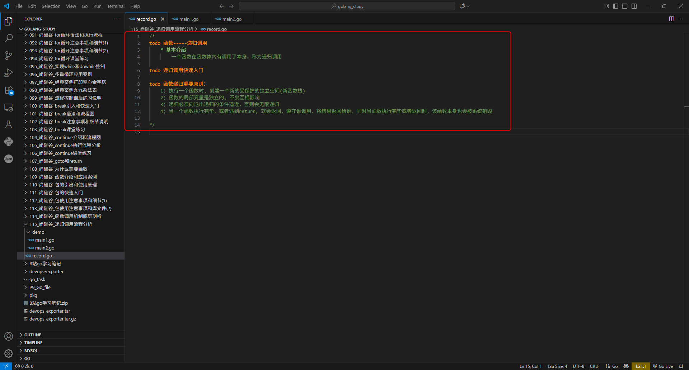Open the Edit menu
This screenshot has width=689, height=370.
[x=32, y=6]
